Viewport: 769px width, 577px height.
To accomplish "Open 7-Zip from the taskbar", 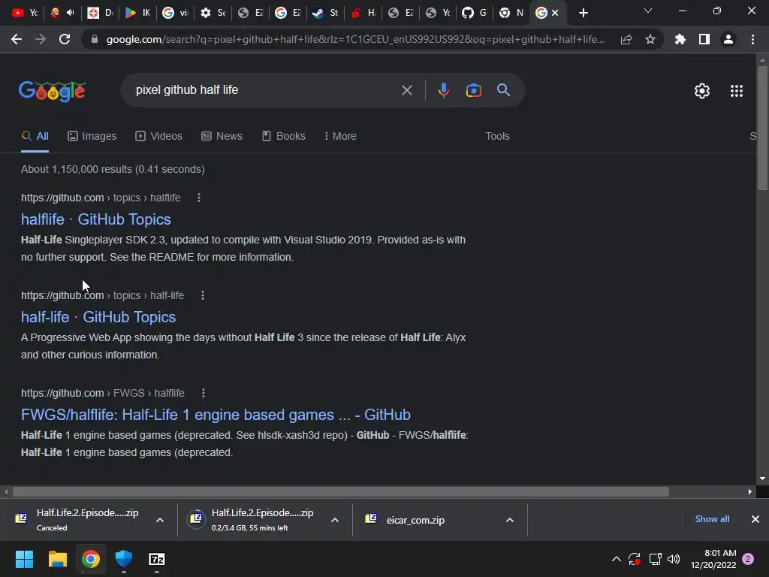I will coord(157,559).
